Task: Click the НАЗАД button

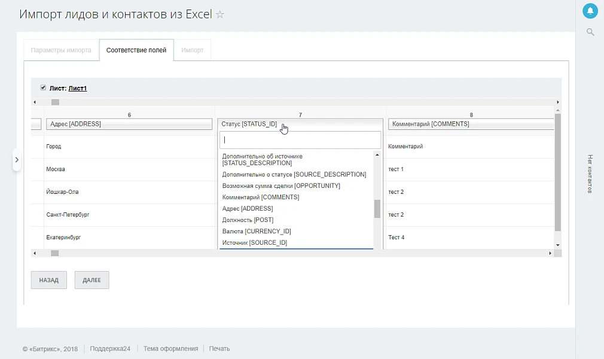Action: [49, 280]
